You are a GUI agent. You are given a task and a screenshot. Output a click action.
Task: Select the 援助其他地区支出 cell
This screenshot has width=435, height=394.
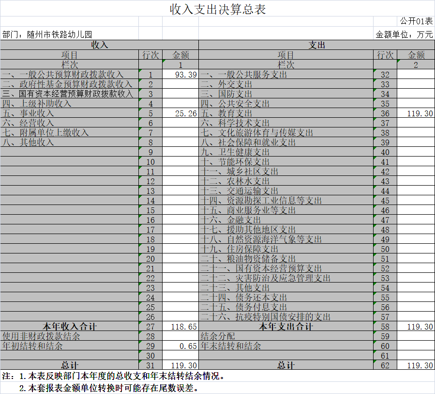pyautogui.click(x=286, y=230)
